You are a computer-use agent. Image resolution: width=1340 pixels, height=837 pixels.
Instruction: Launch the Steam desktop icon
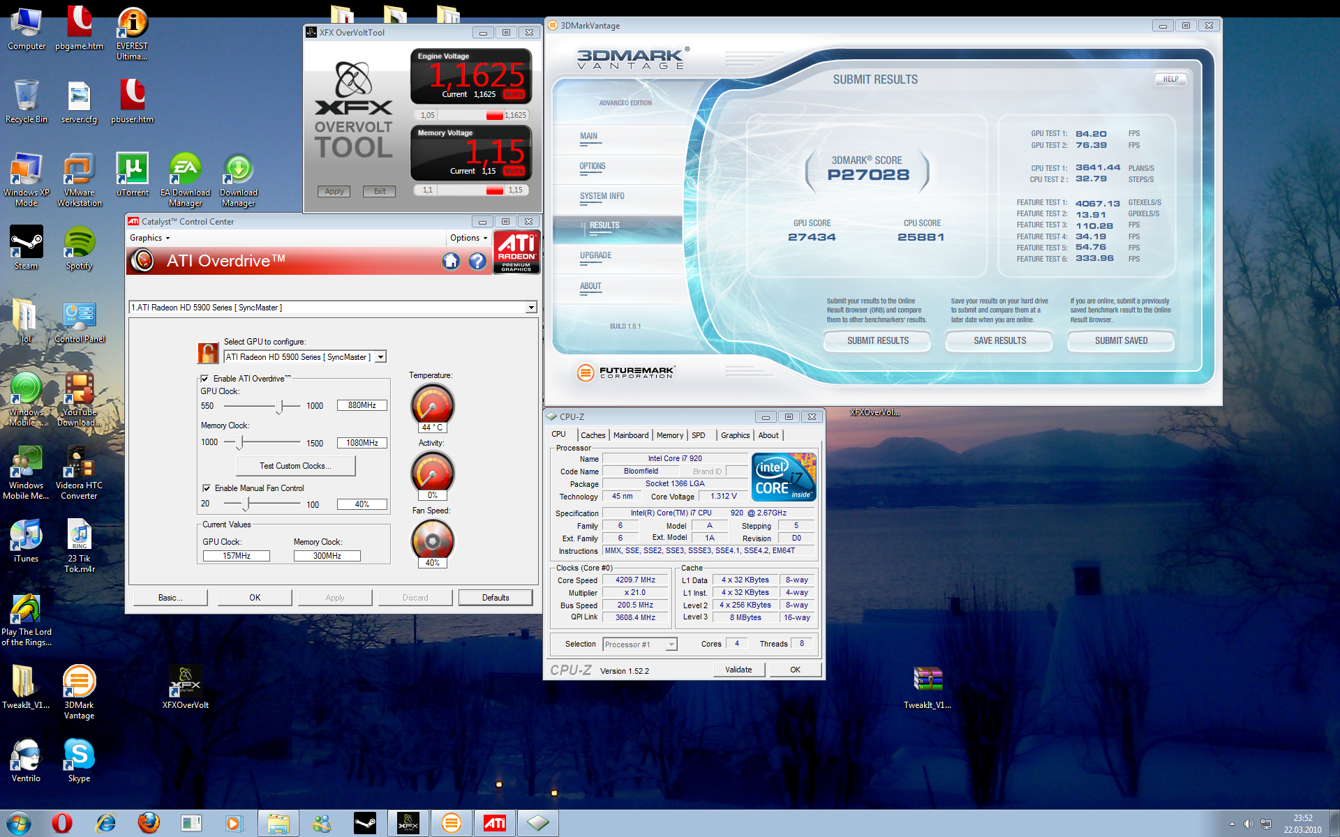pyautogui.click(x=27, y=248)
